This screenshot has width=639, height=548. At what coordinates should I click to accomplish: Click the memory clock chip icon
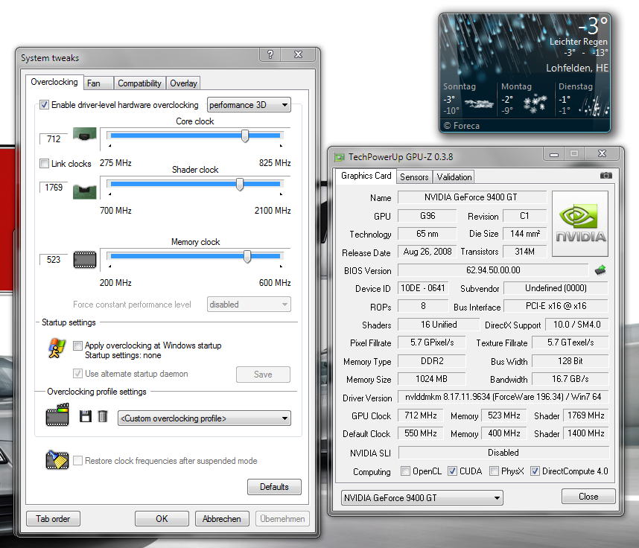pos(85,260)
